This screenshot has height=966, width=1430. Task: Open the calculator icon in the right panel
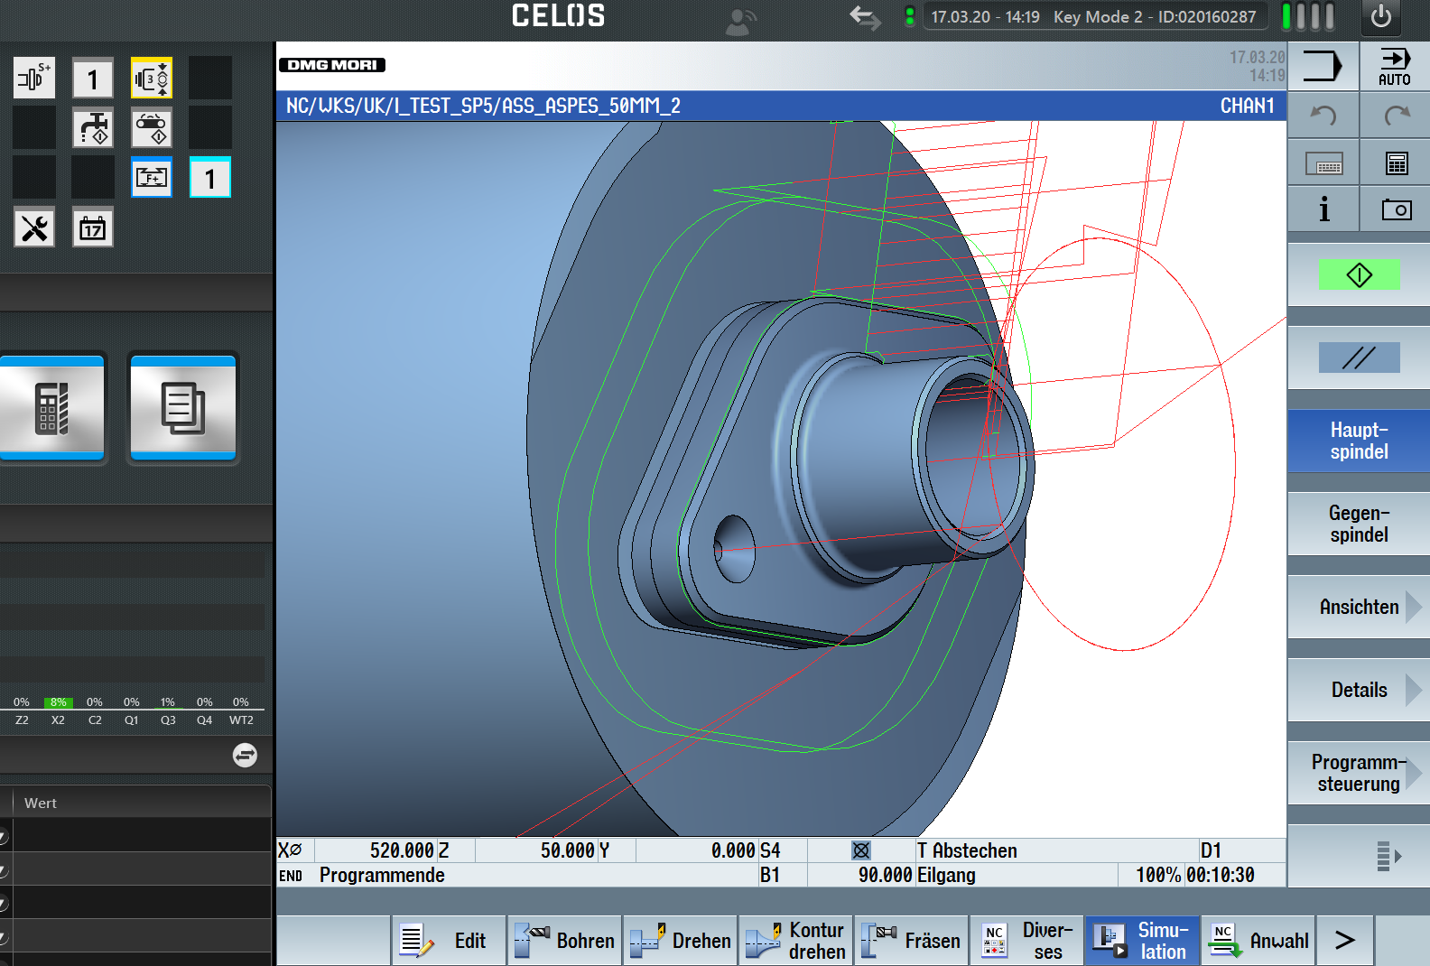pyautogui.click(x=1396, y=163)
